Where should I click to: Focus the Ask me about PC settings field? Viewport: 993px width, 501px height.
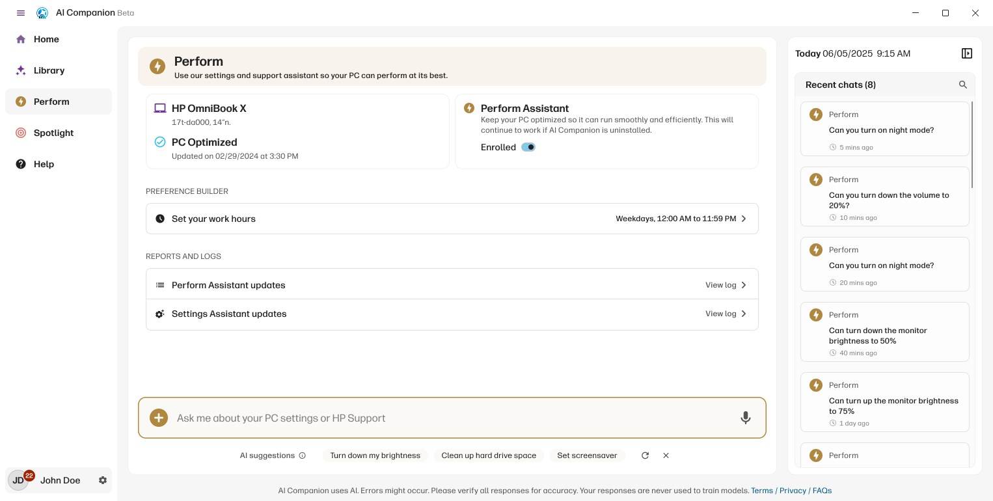coord(452,418)
